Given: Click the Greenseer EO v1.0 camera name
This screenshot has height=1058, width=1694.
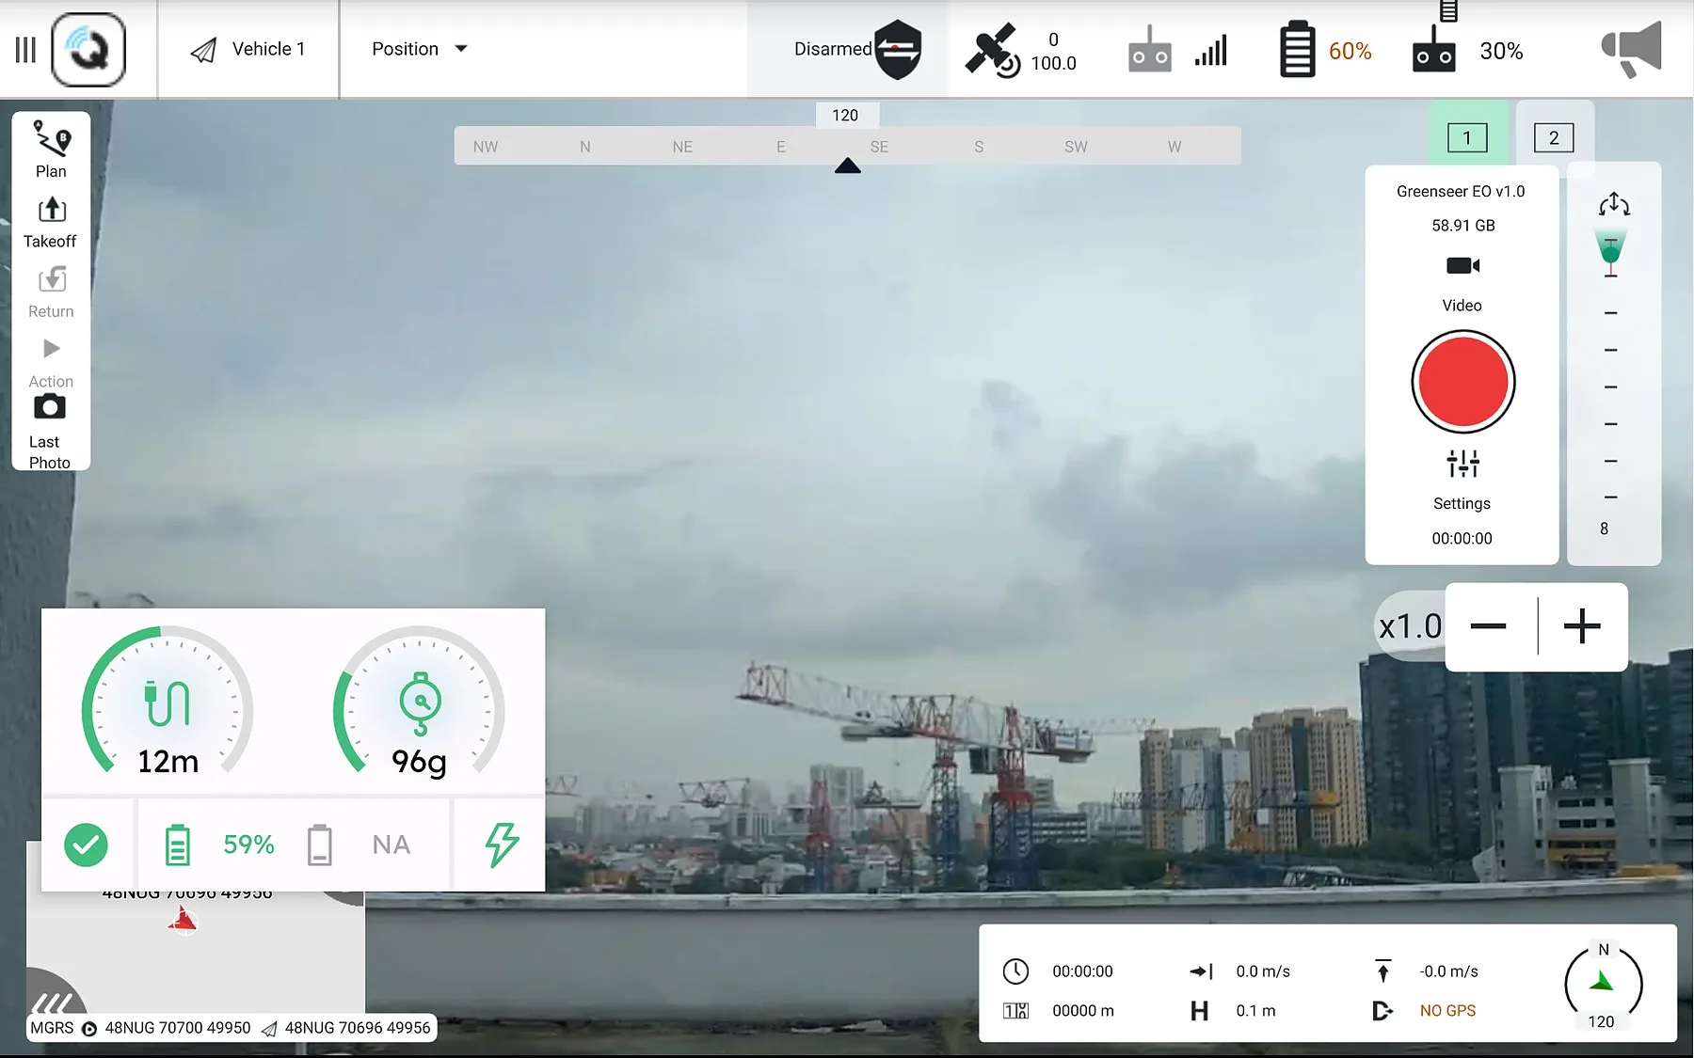Looking at the screenshot, I should (1461, 192).
